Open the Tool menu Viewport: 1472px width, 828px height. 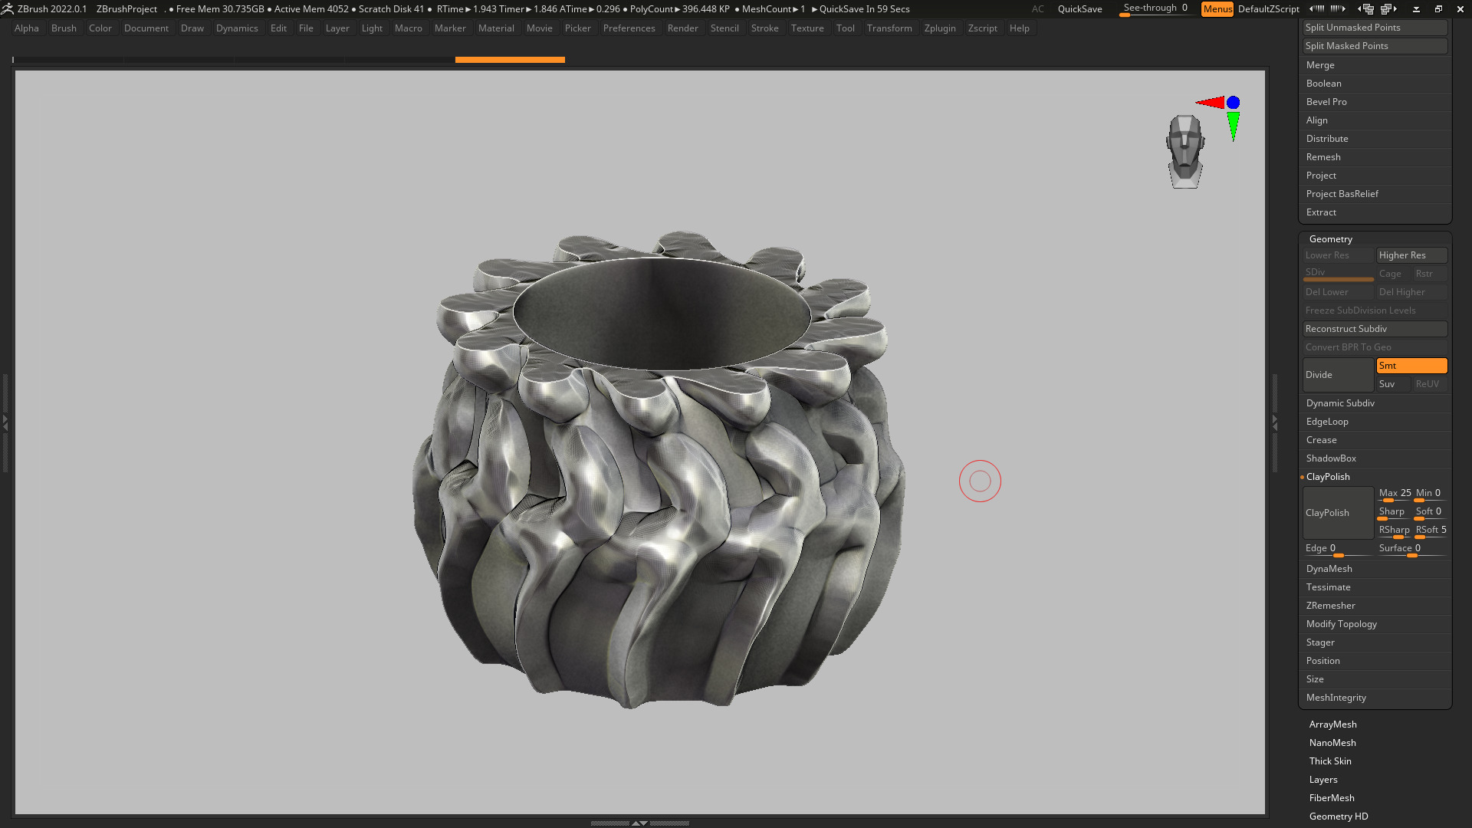(845, 28)
